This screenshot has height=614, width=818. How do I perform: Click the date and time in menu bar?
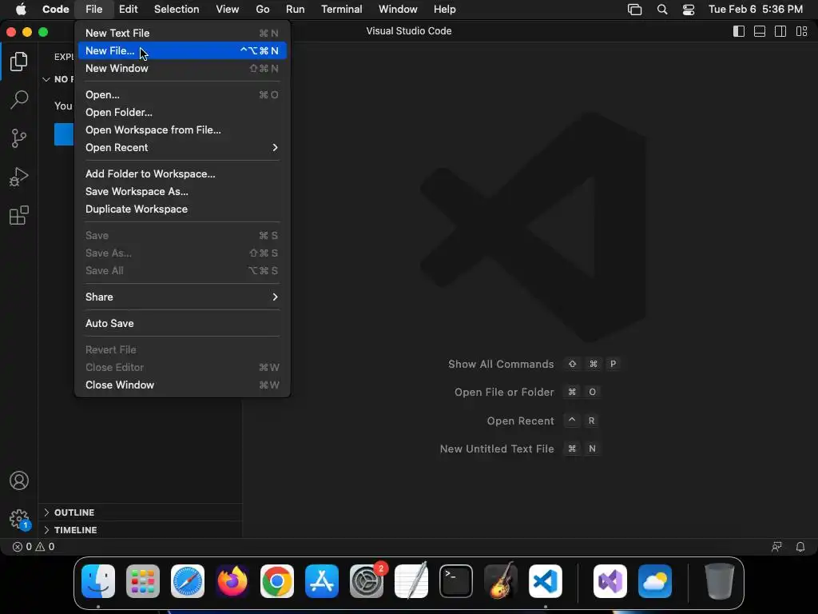[756, 10]
